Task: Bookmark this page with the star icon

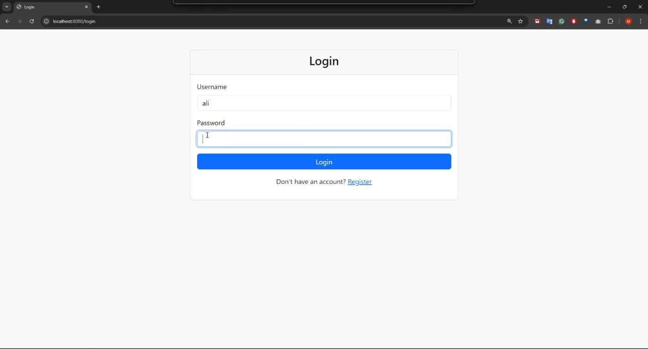Action: pos(520,21)
